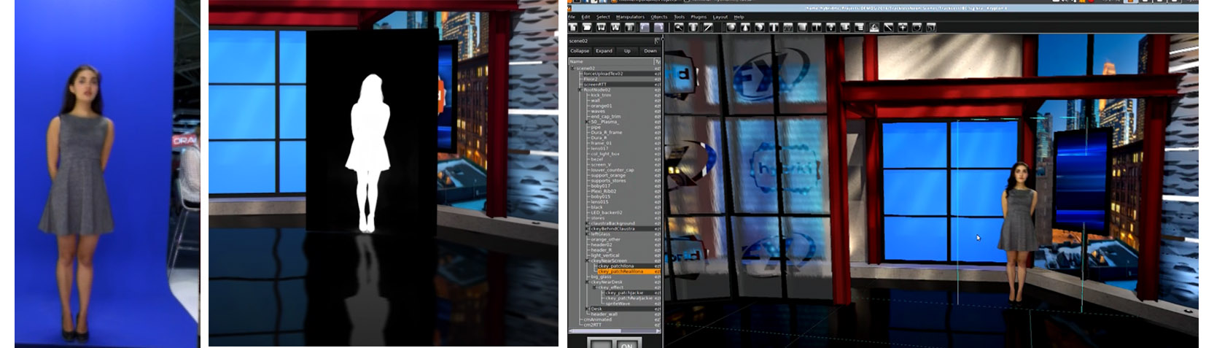Viewport: 1206px width, 348px height.
Task: Click the Collapse button
Action: click(x=580, y=51)
